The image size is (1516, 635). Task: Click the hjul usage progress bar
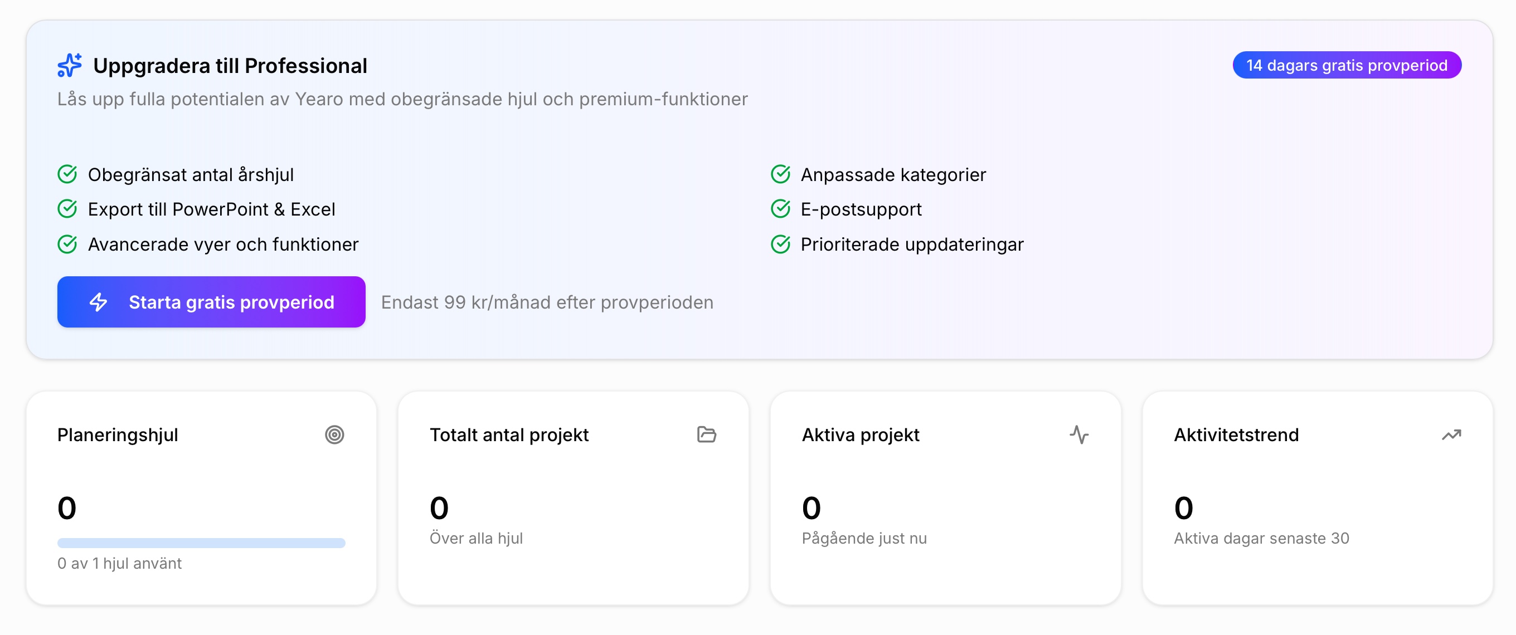pos(201,543)
